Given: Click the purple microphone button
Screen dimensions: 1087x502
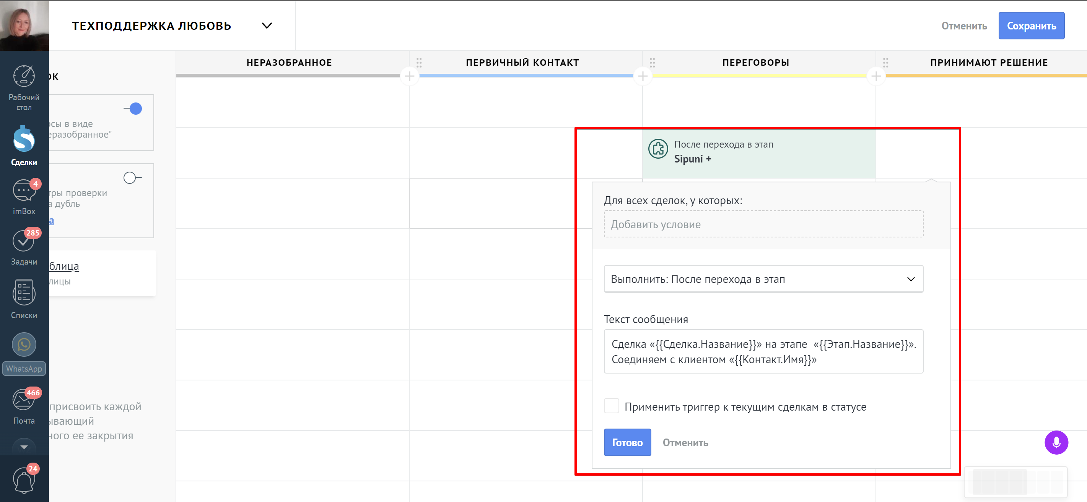Looking at the screenshot, I should 1056,442.
